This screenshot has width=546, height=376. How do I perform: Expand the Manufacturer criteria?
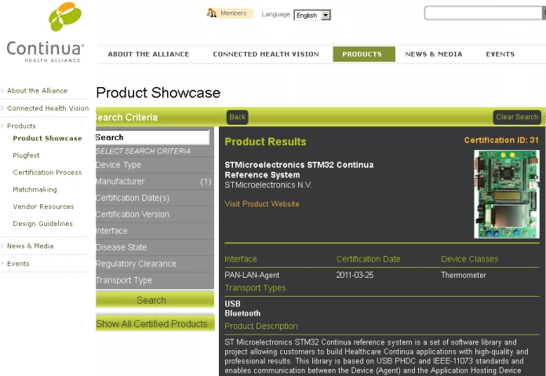click(x=155, y=181)
